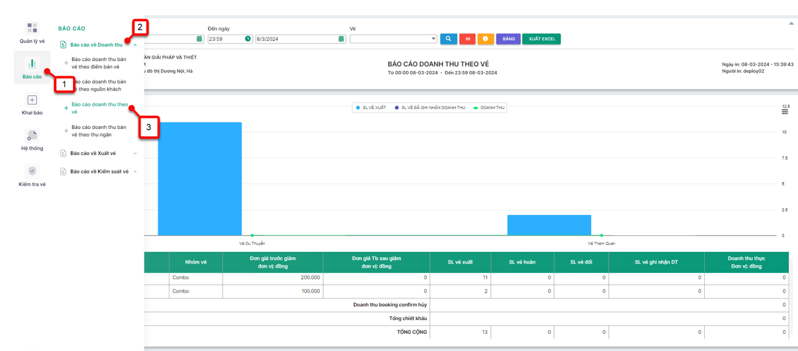
Task: Open the chart hamburger menu icon
Action: click(x=785, y=112)
